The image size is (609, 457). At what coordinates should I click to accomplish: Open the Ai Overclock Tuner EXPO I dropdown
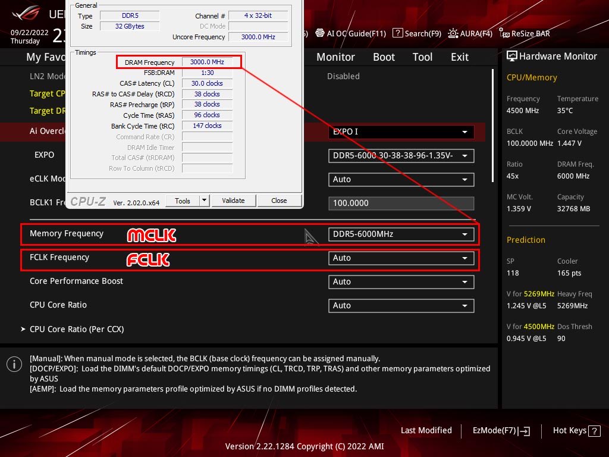click(x=401, y=132)
